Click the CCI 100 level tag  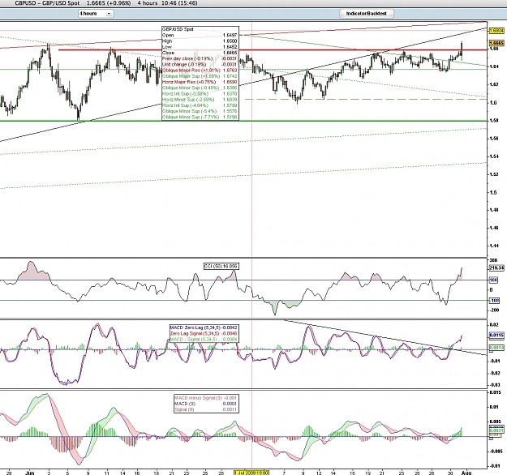(493, 280)
